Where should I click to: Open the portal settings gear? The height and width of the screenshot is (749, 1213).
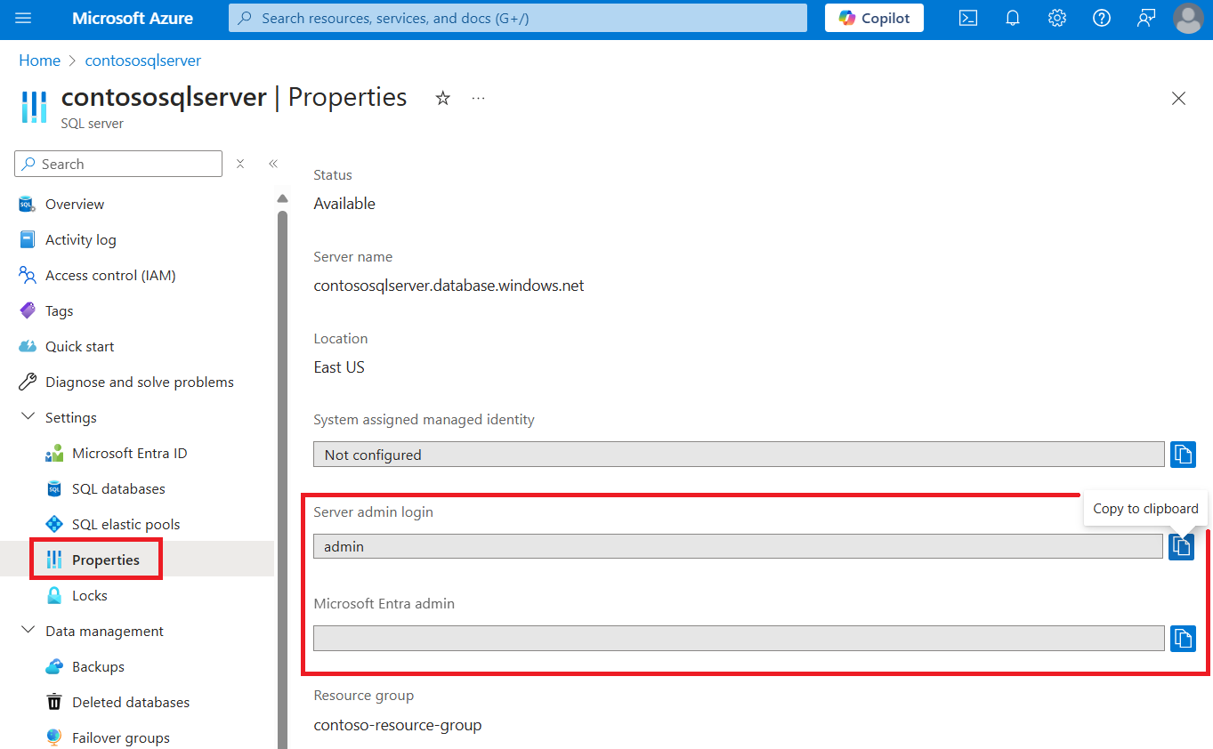[1056, 18]
